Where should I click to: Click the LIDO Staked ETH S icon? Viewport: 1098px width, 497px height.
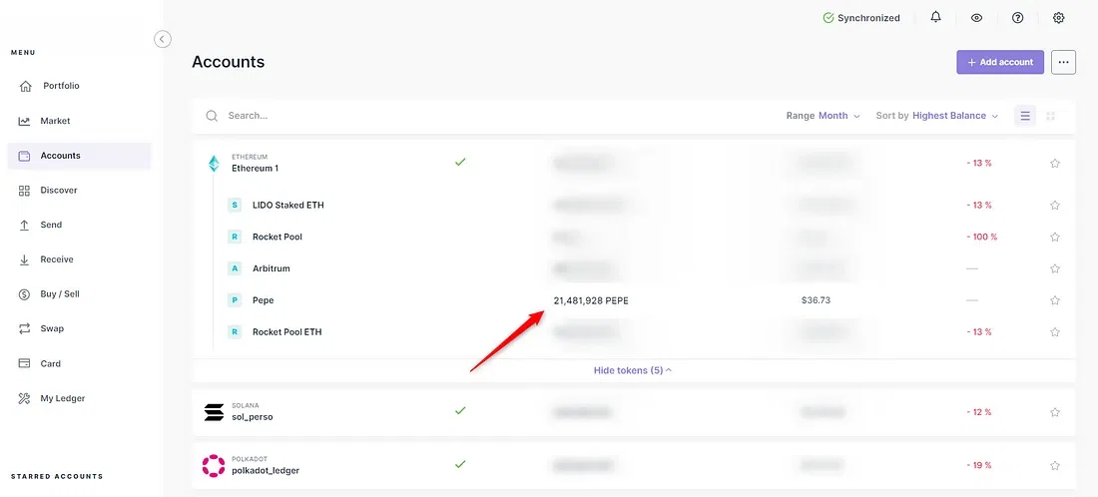[236, 206]
